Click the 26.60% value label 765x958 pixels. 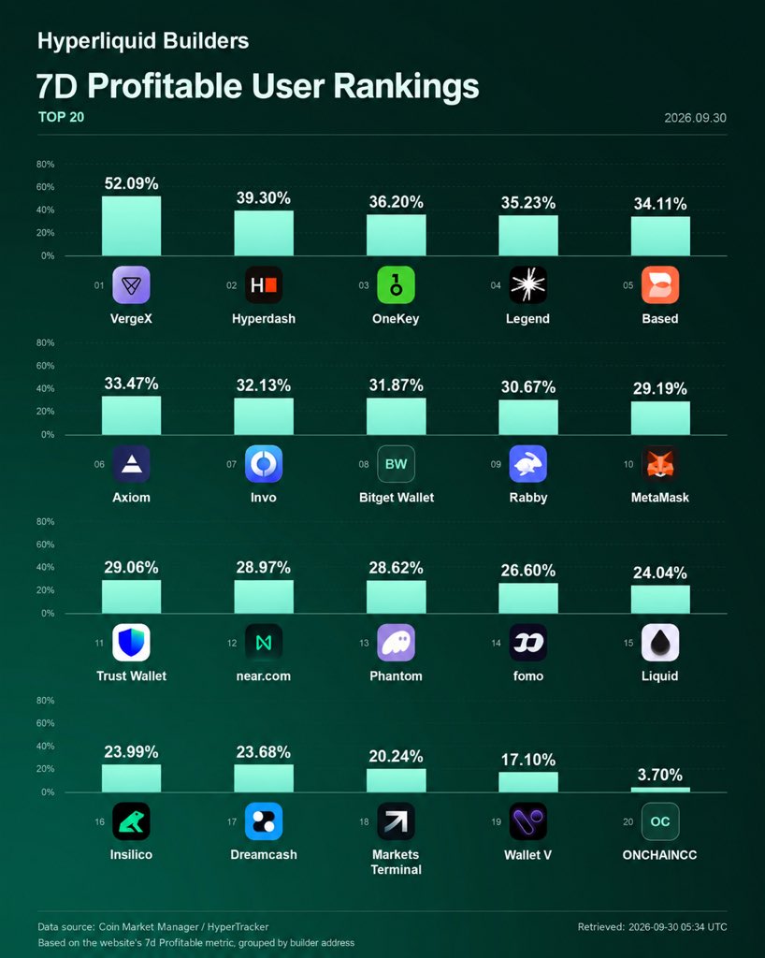(528, 571)
